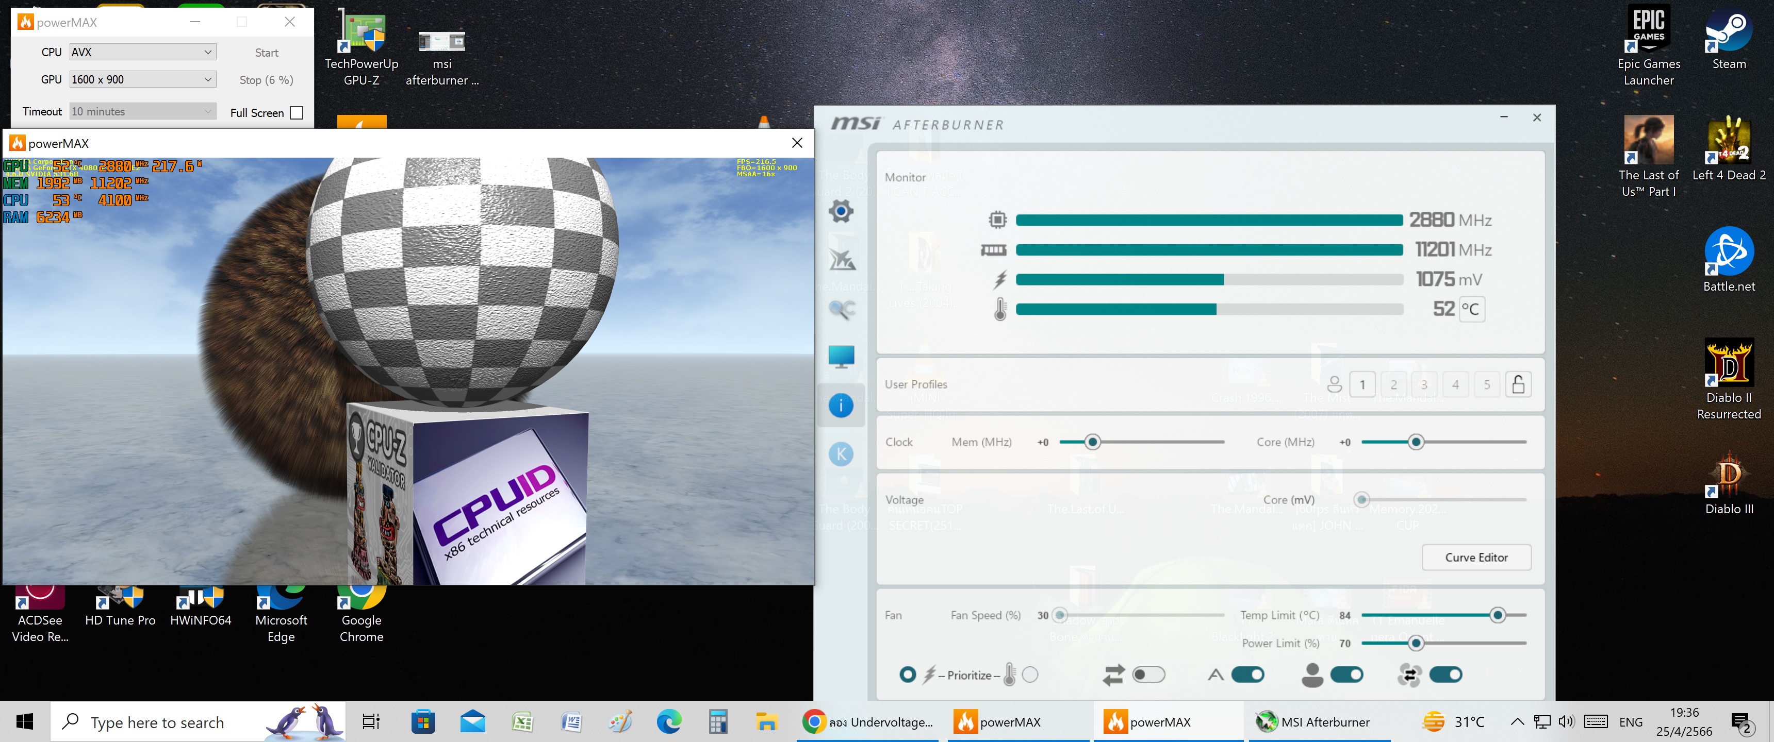Viewport: 1774px width, 742px height.
Task: Click the taskbar clock showing 19:36
Action: click(x=1684, y=721)
